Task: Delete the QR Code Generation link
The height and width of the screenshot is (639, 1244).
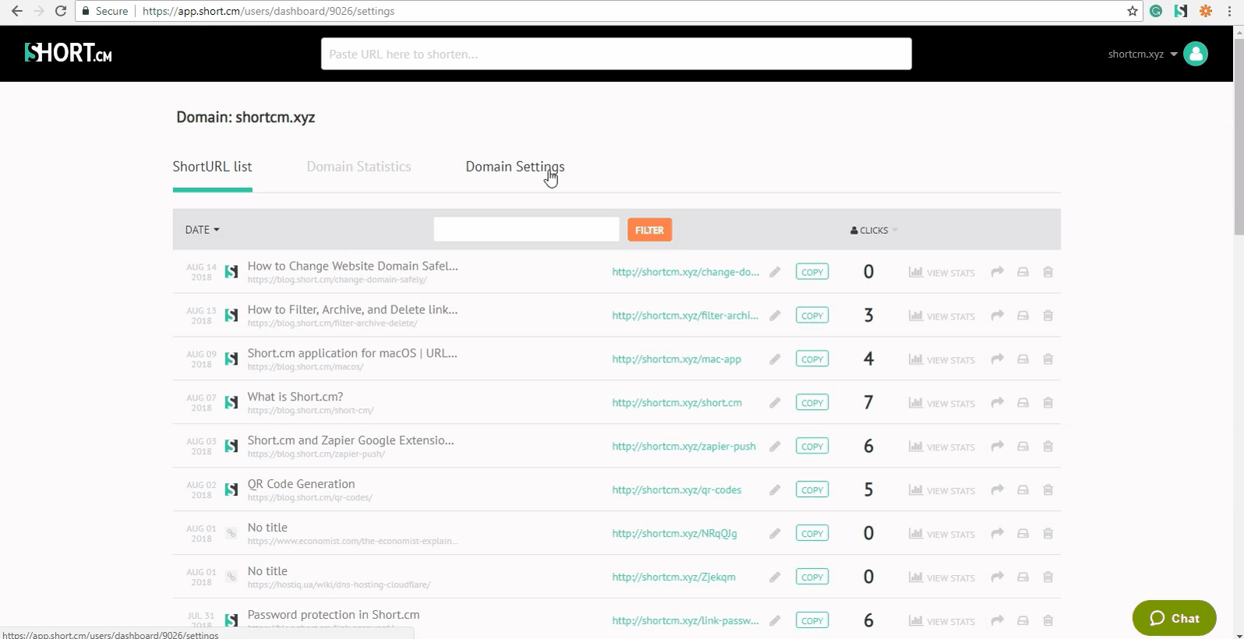Action: pyautogui.click(x=1048, y=490)
